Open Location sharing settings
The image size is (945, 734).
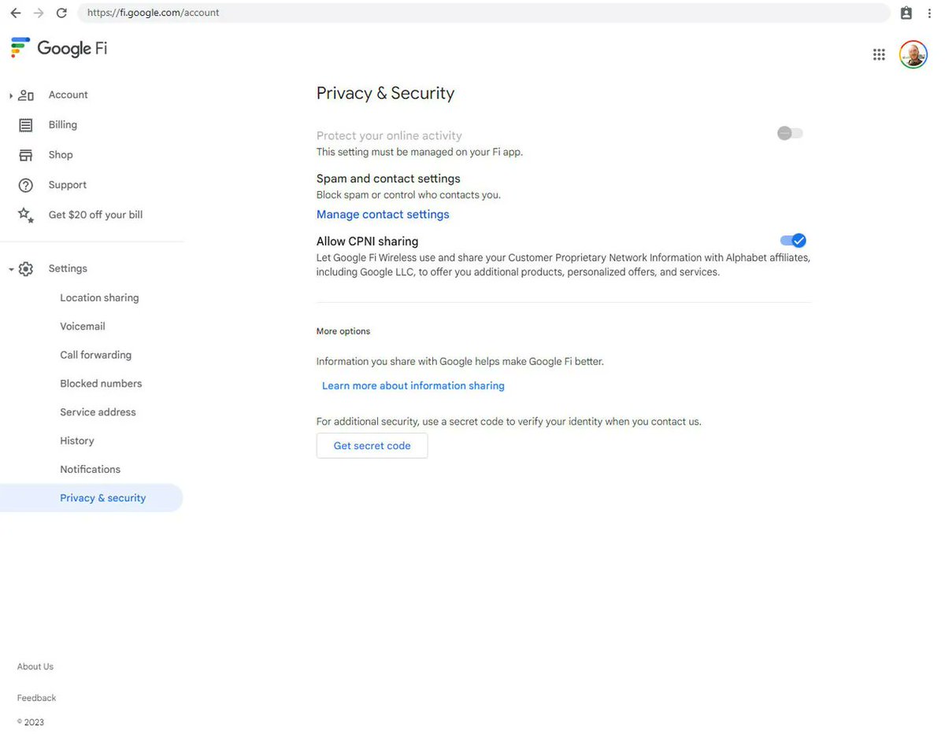[x=99, y=297]
